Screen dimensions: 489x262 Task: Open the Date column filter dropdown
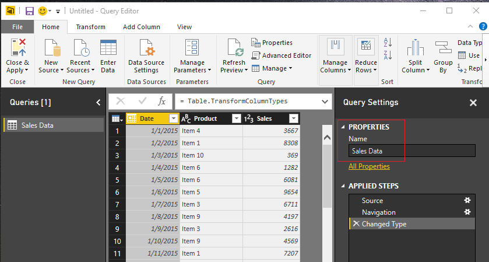pos(174,118)
